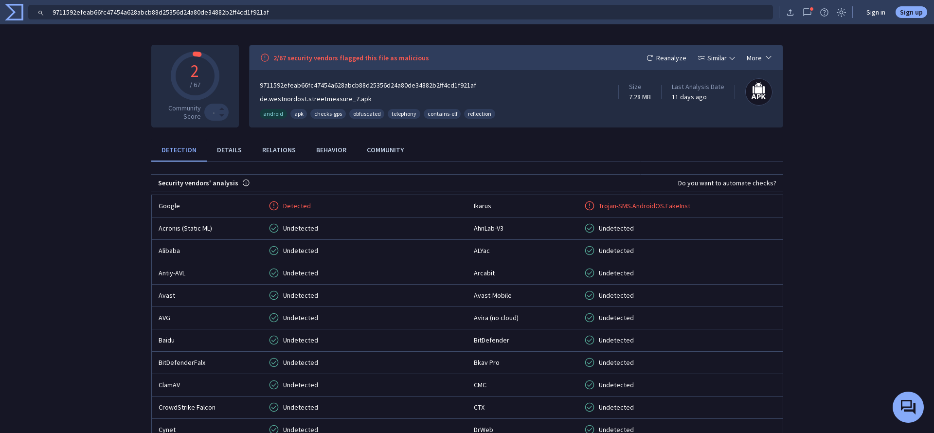
Task: Click the upload file icon
Action: tap(790, 13)
